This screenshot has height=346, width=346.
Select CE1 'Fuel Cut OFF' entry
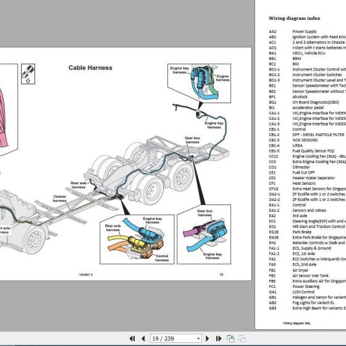[292, 172]
